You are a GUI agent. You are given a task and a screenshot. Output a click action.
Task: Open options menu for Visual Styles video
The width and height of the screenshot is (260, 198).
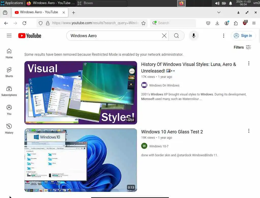(x=249, y=63)
